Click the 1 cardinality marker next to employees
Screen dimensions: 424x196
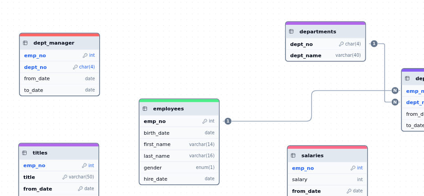tap(228, 121)
